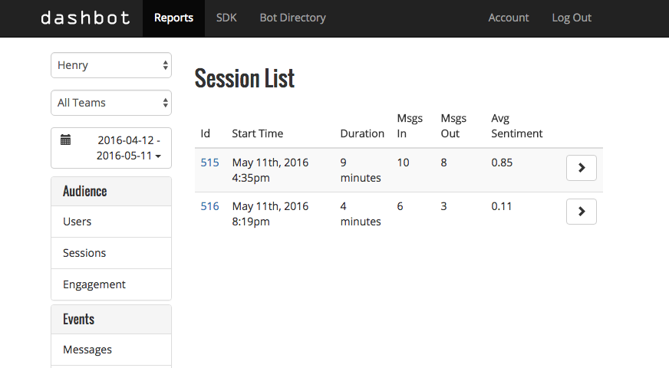The image size is (669, 368).
Task: Click the dashbot logo
Action: (x=84, y=18)
